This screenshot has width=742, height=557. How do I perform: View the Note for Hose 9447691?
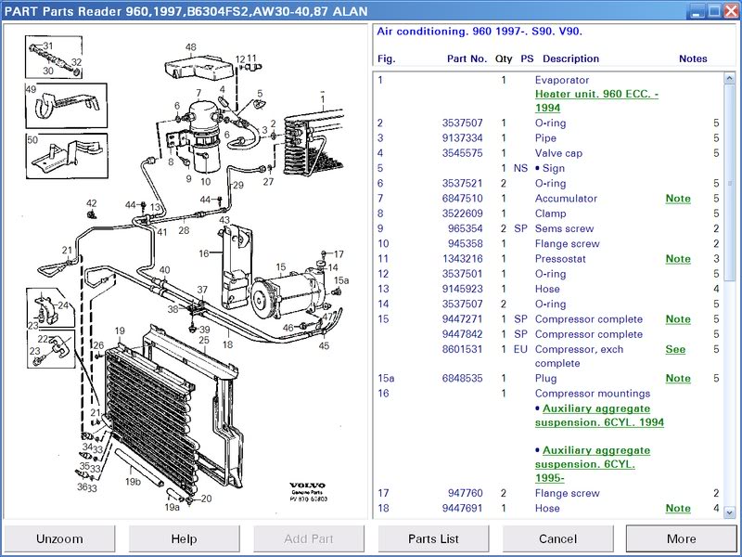(678, 508)
